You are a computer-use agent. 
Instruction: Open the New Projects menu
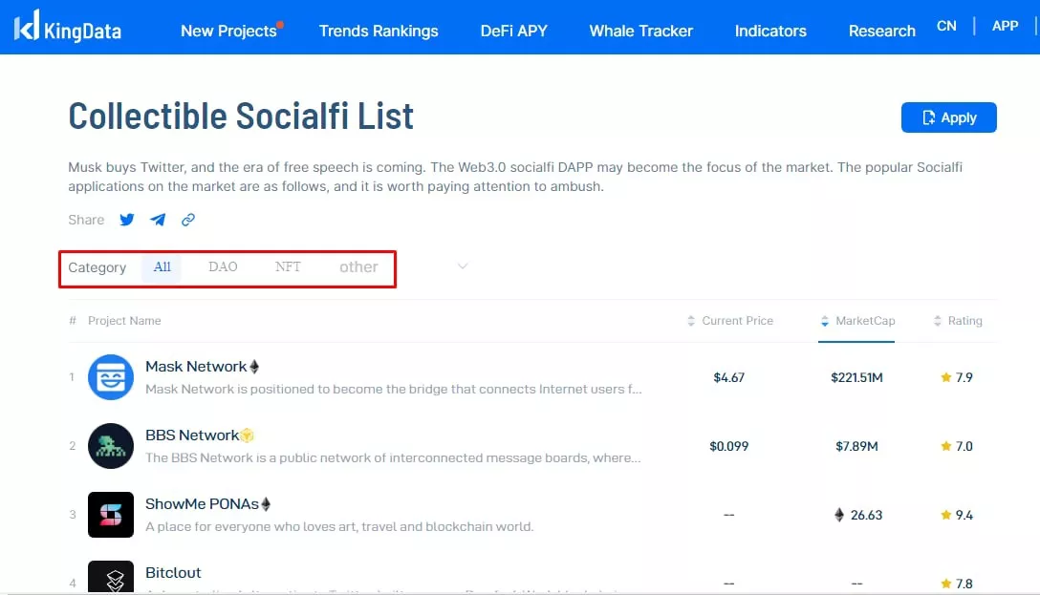[x=228, y=31]
